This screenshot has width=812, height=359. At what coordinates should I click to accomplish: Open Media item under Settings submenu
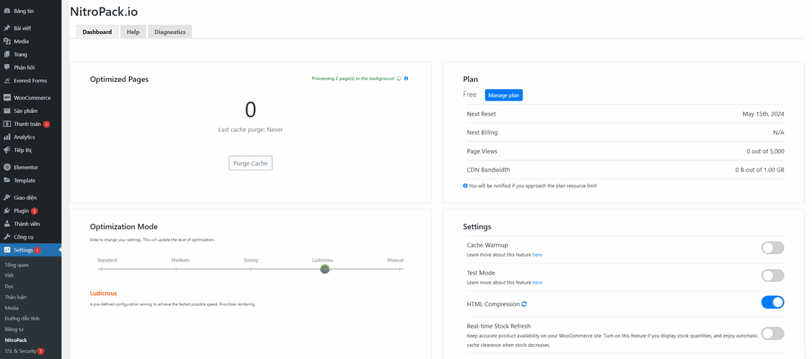12,308
